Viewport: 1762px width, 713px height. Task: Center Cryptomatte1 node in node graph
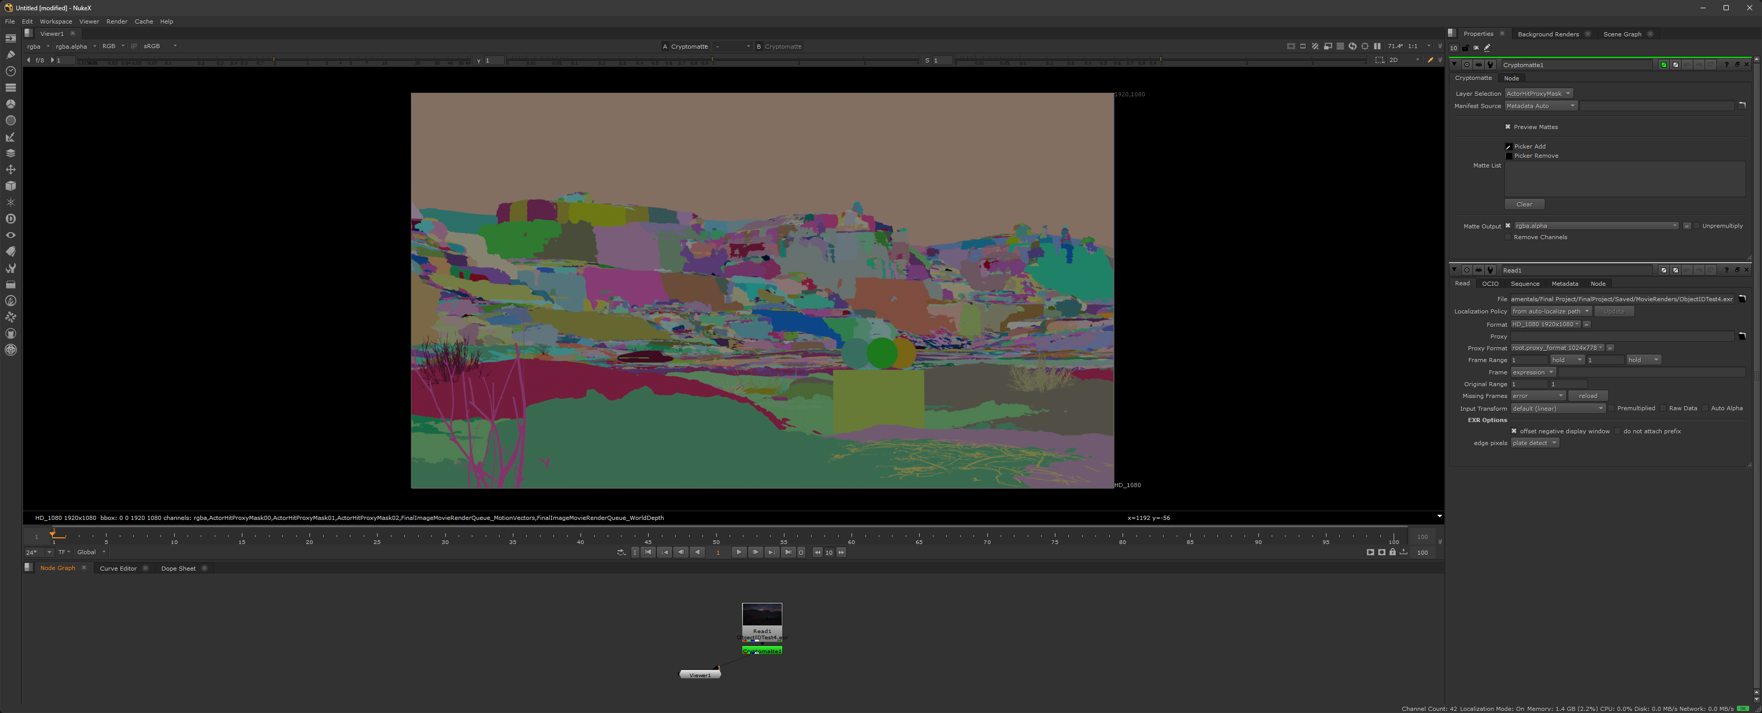(x=1466, y=65)
